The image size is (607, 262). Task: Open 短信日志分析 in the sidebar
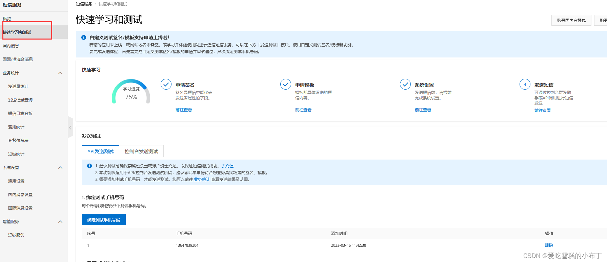pyautogui.click(x=20, y=113)
